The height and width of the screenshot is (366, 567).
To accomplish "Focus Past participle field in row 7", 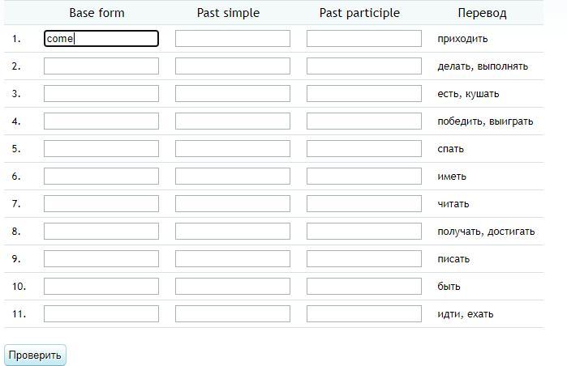I will 363,204.
